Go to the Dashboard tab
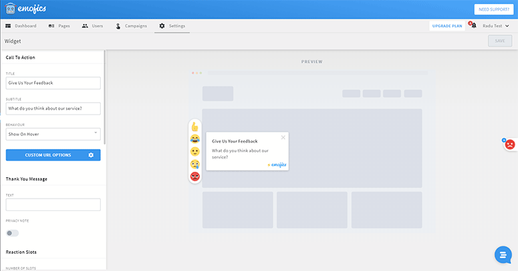 (x=21, y=26)
